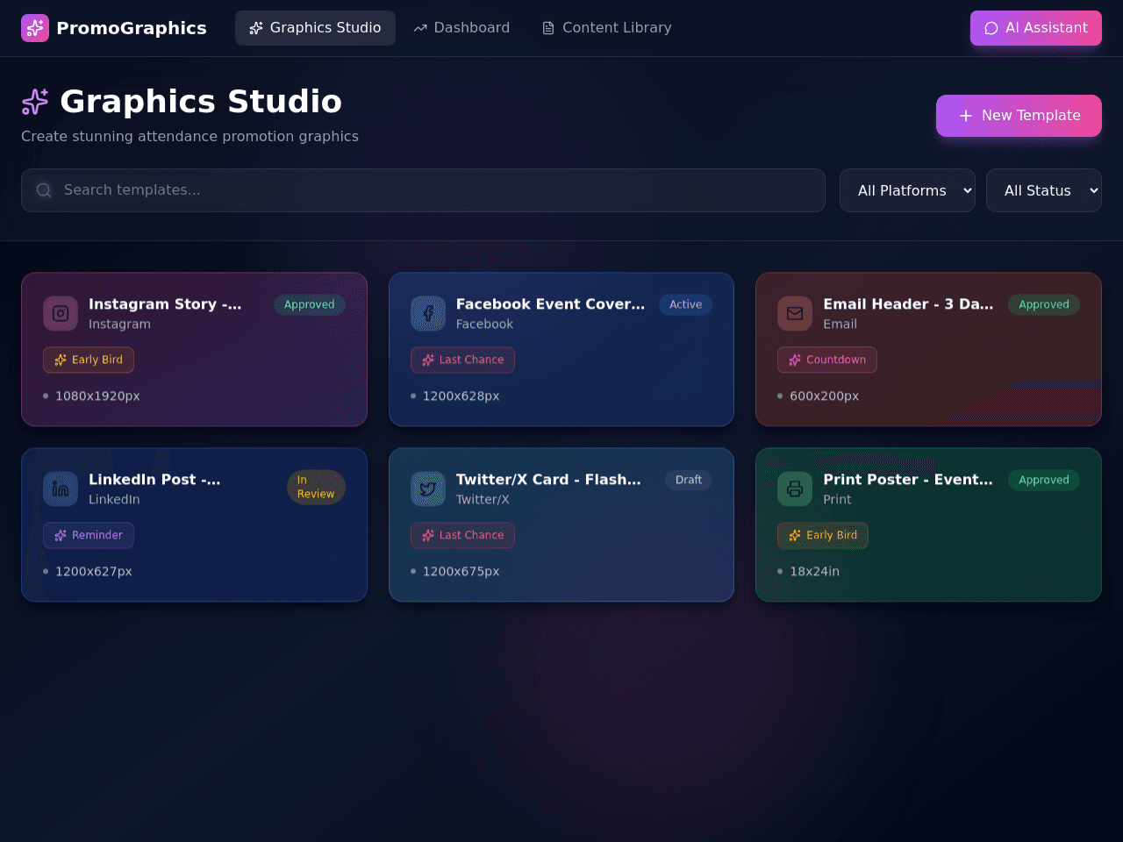The image size is (1123, 842).
Task: Open the All Status filter dropdown
Action: (1044, 190)
